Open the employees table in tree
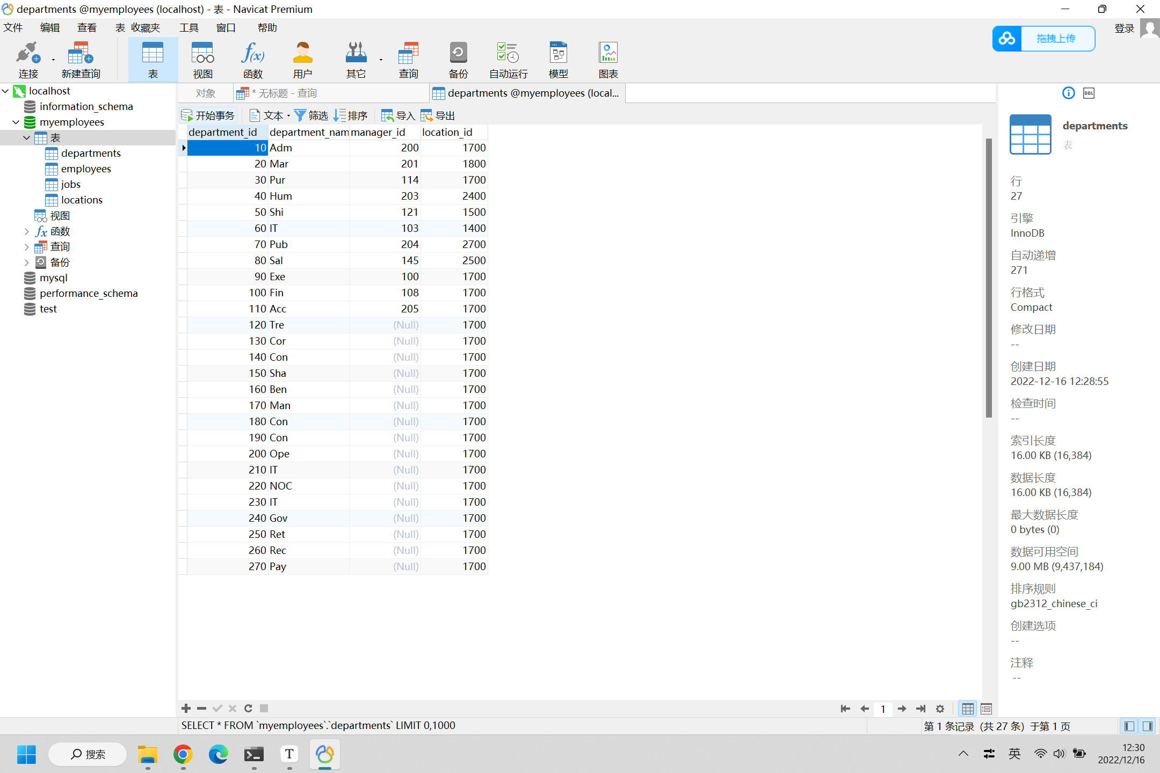 86,169
